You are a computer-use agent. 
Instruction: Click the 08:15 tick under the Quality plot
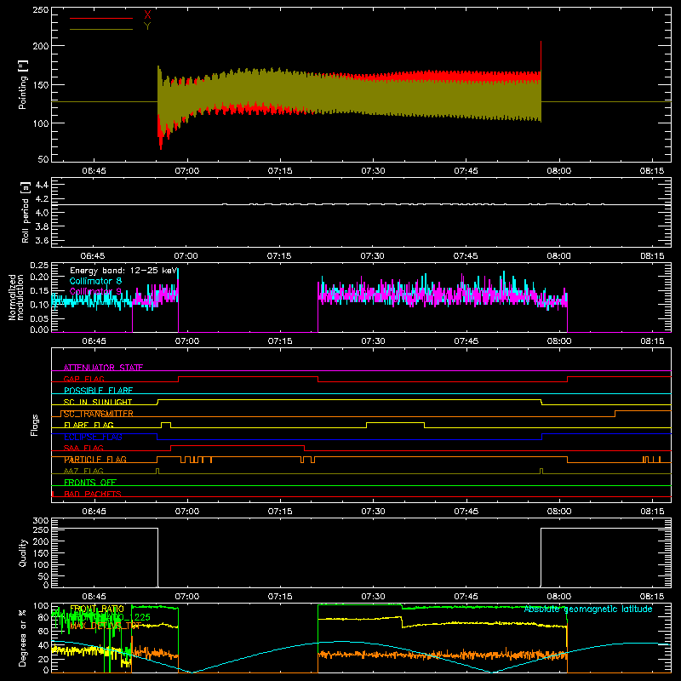point(652,597)
